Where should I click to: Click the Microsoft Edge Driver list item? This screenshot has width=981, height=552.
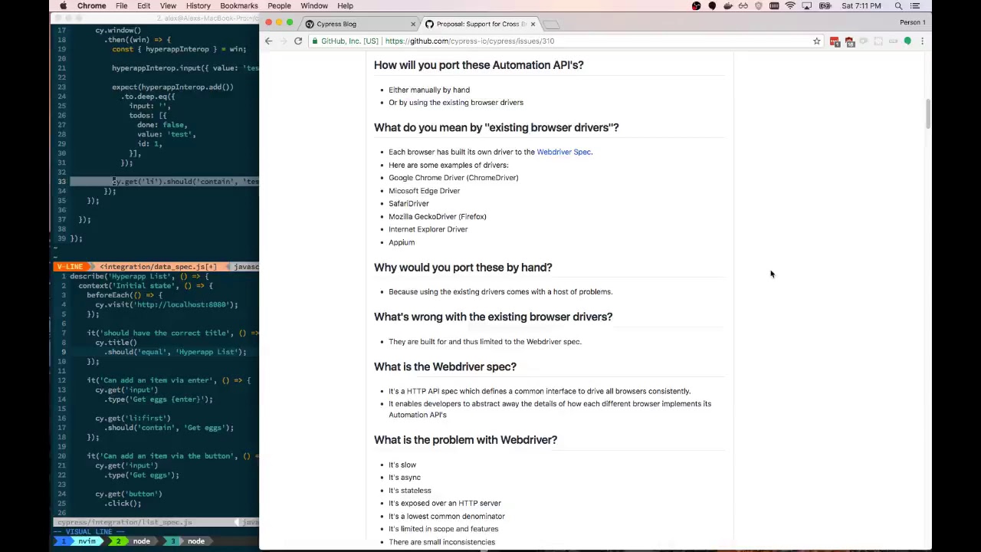click(x=424, y=191)
